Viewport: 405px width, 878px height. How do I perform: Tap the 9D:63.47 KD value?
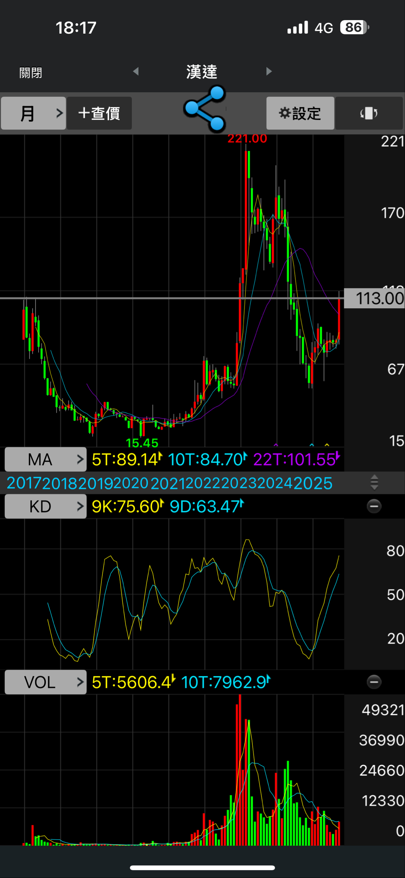[206, 507]
